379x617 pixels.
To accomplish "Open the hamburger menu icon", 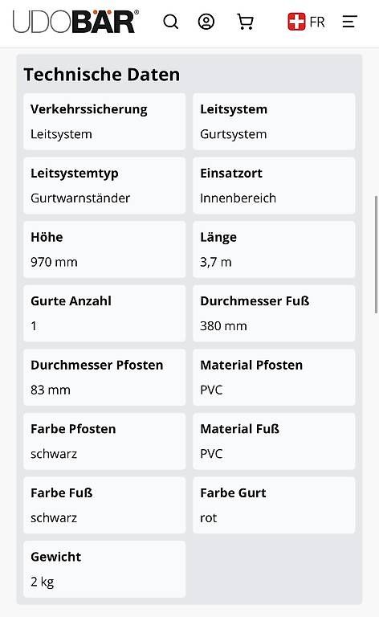I will click(349, 22).
